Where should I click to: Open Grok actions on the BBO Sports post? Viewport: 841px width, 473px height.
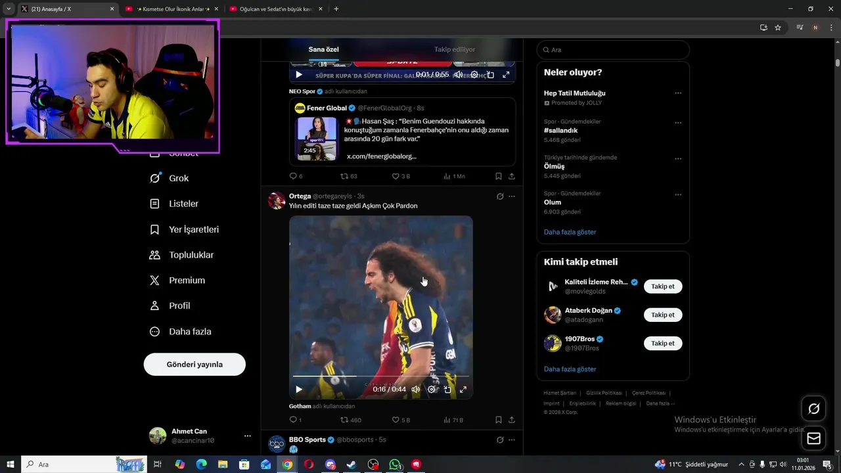(x=500, y=439)
